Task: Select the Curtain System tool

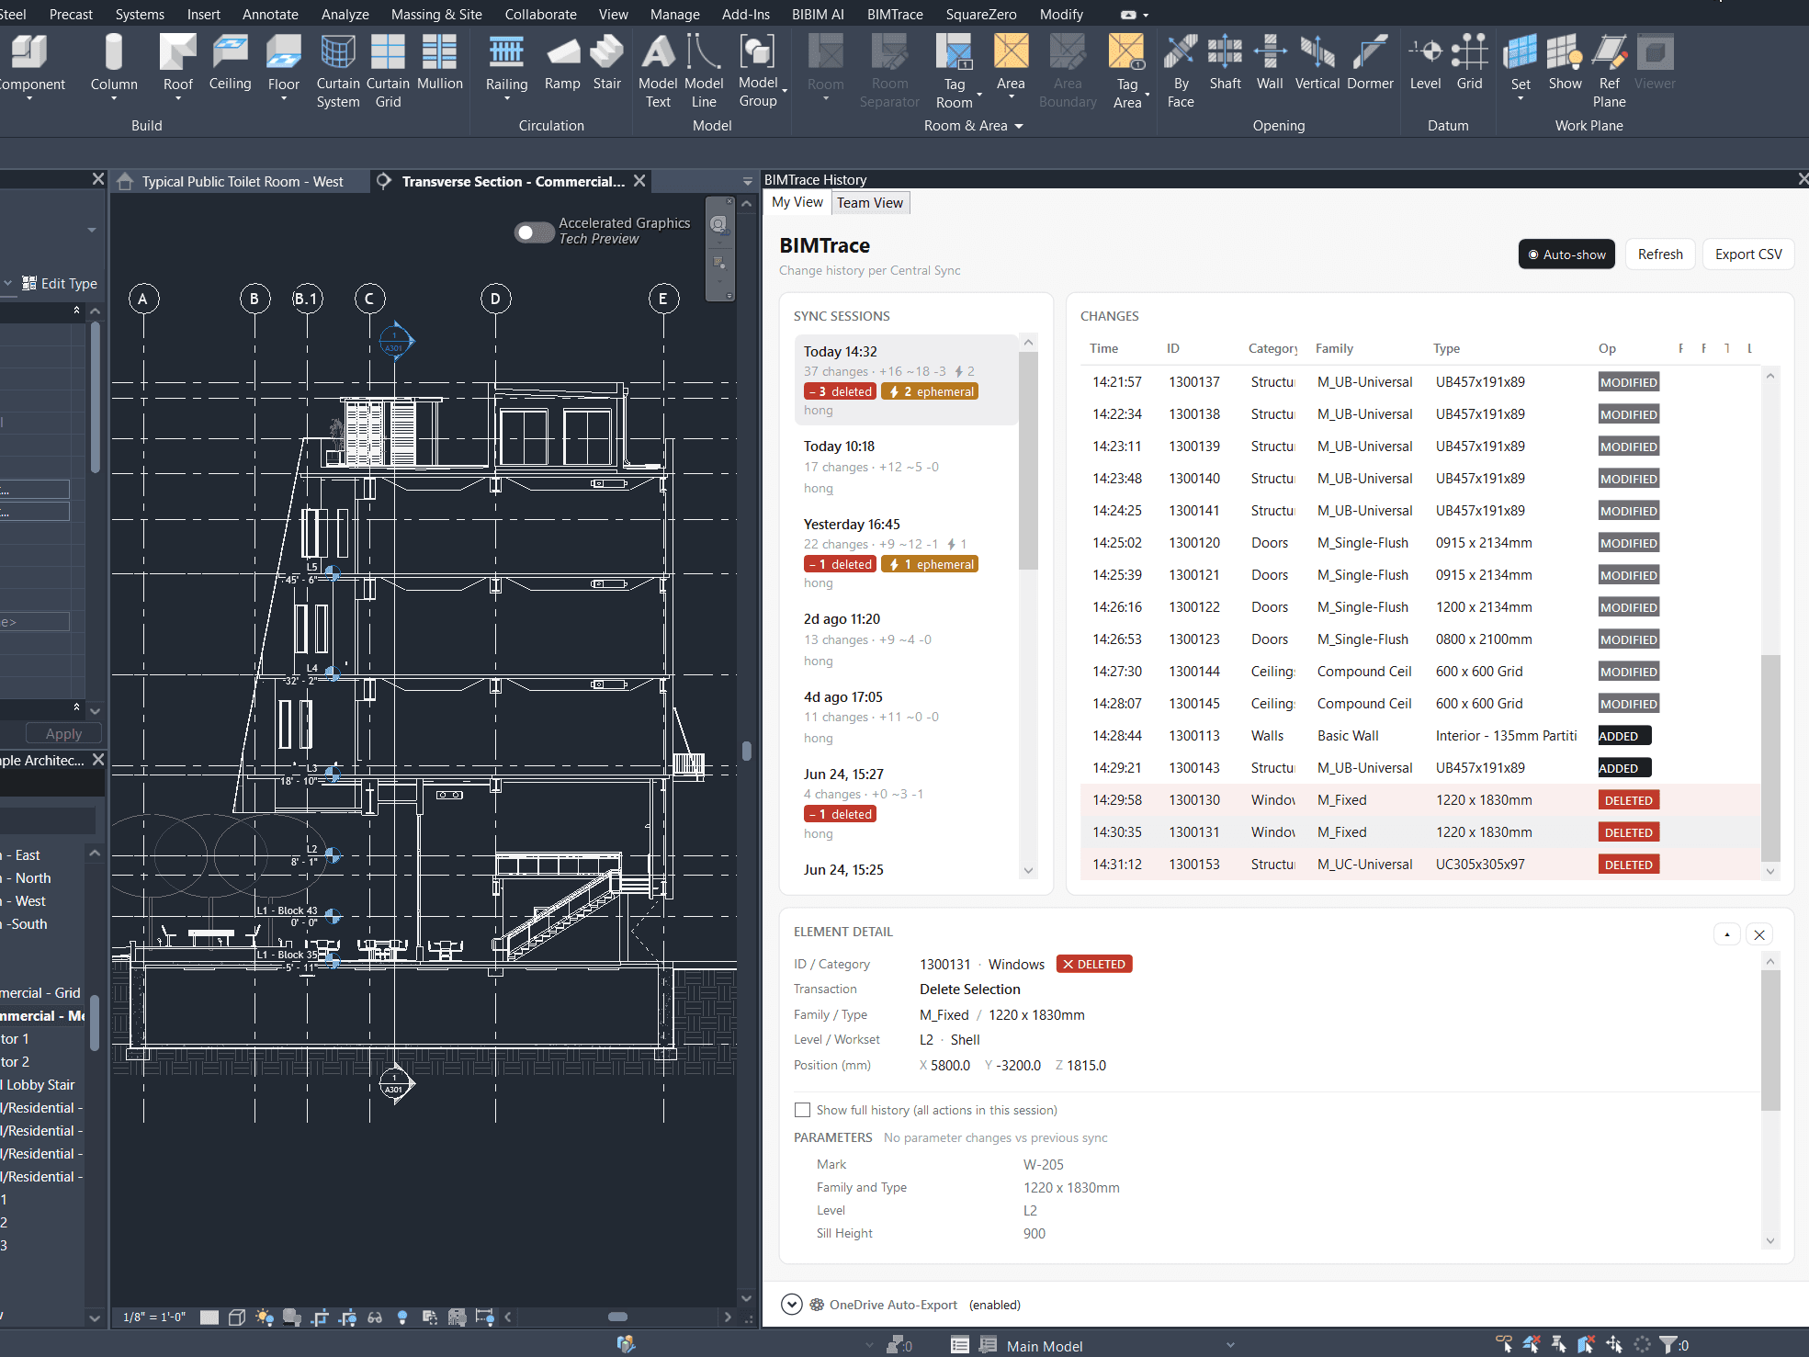Action: 338,72
